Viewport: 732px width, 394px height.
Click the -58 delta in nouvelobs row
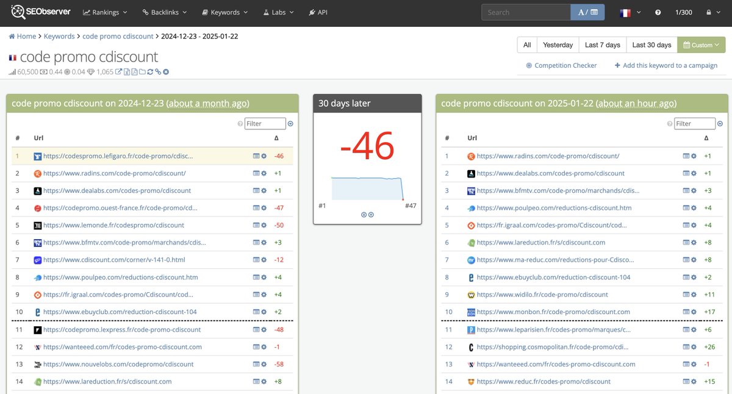[x=279, y=364]
